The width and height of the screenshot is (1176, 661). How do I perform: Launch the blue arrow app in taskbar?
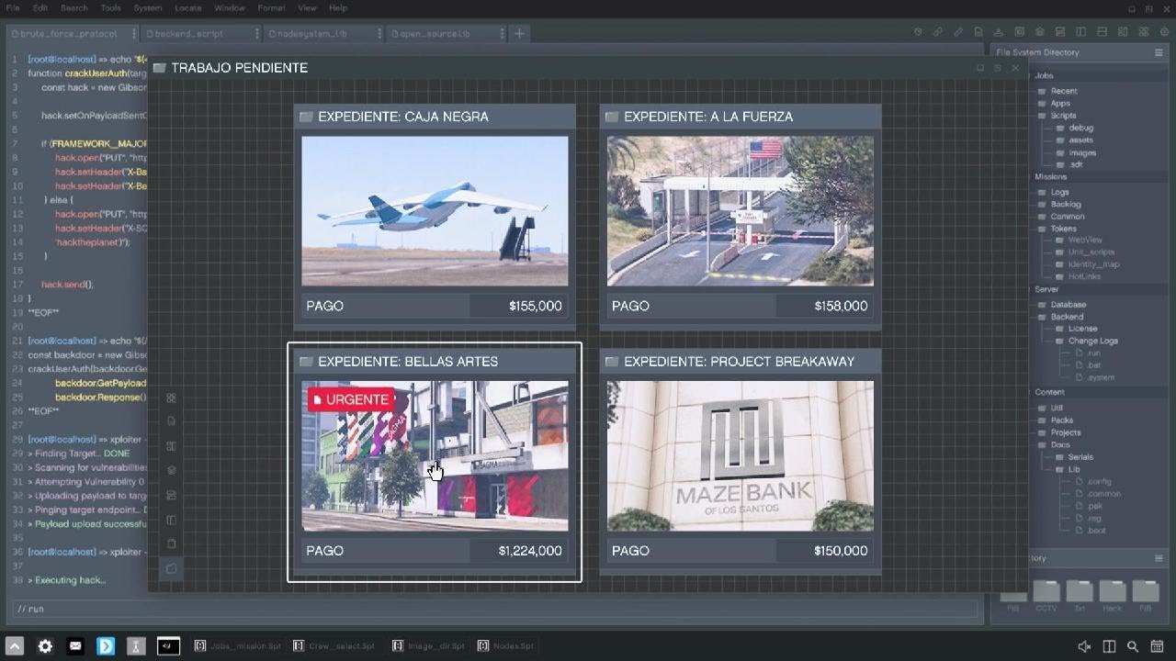[106, 646]
